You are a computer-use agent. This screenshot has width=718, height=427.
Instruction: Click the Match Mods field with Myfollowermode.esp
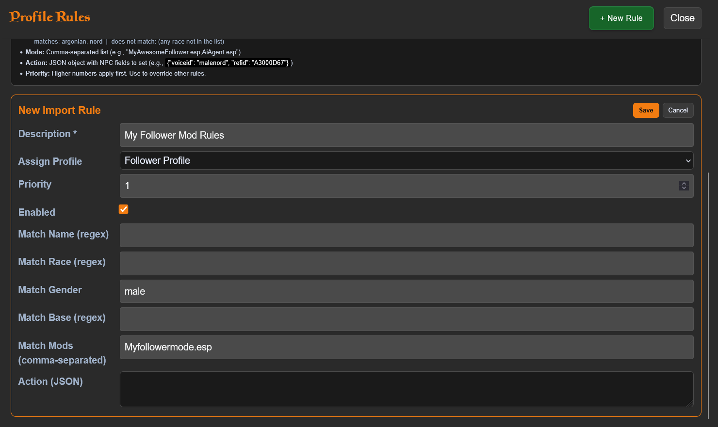tap(406, 347)
